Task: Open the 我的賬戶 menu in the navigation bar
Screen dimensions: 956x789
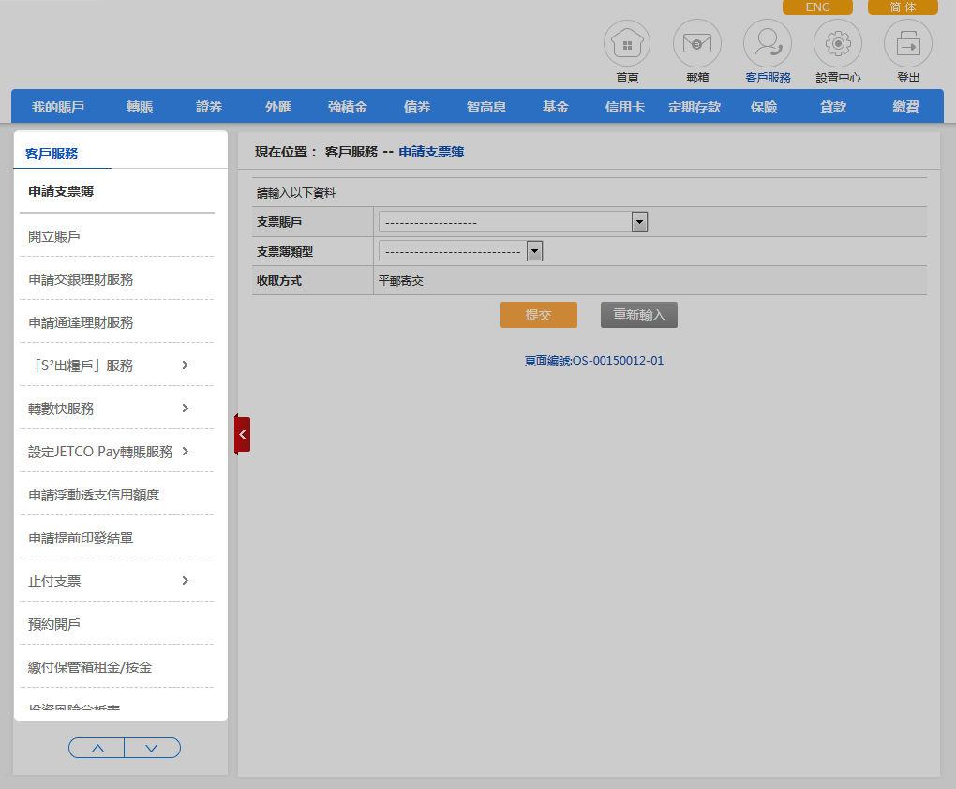Action: pyautogui.click(x=58, y=107)
